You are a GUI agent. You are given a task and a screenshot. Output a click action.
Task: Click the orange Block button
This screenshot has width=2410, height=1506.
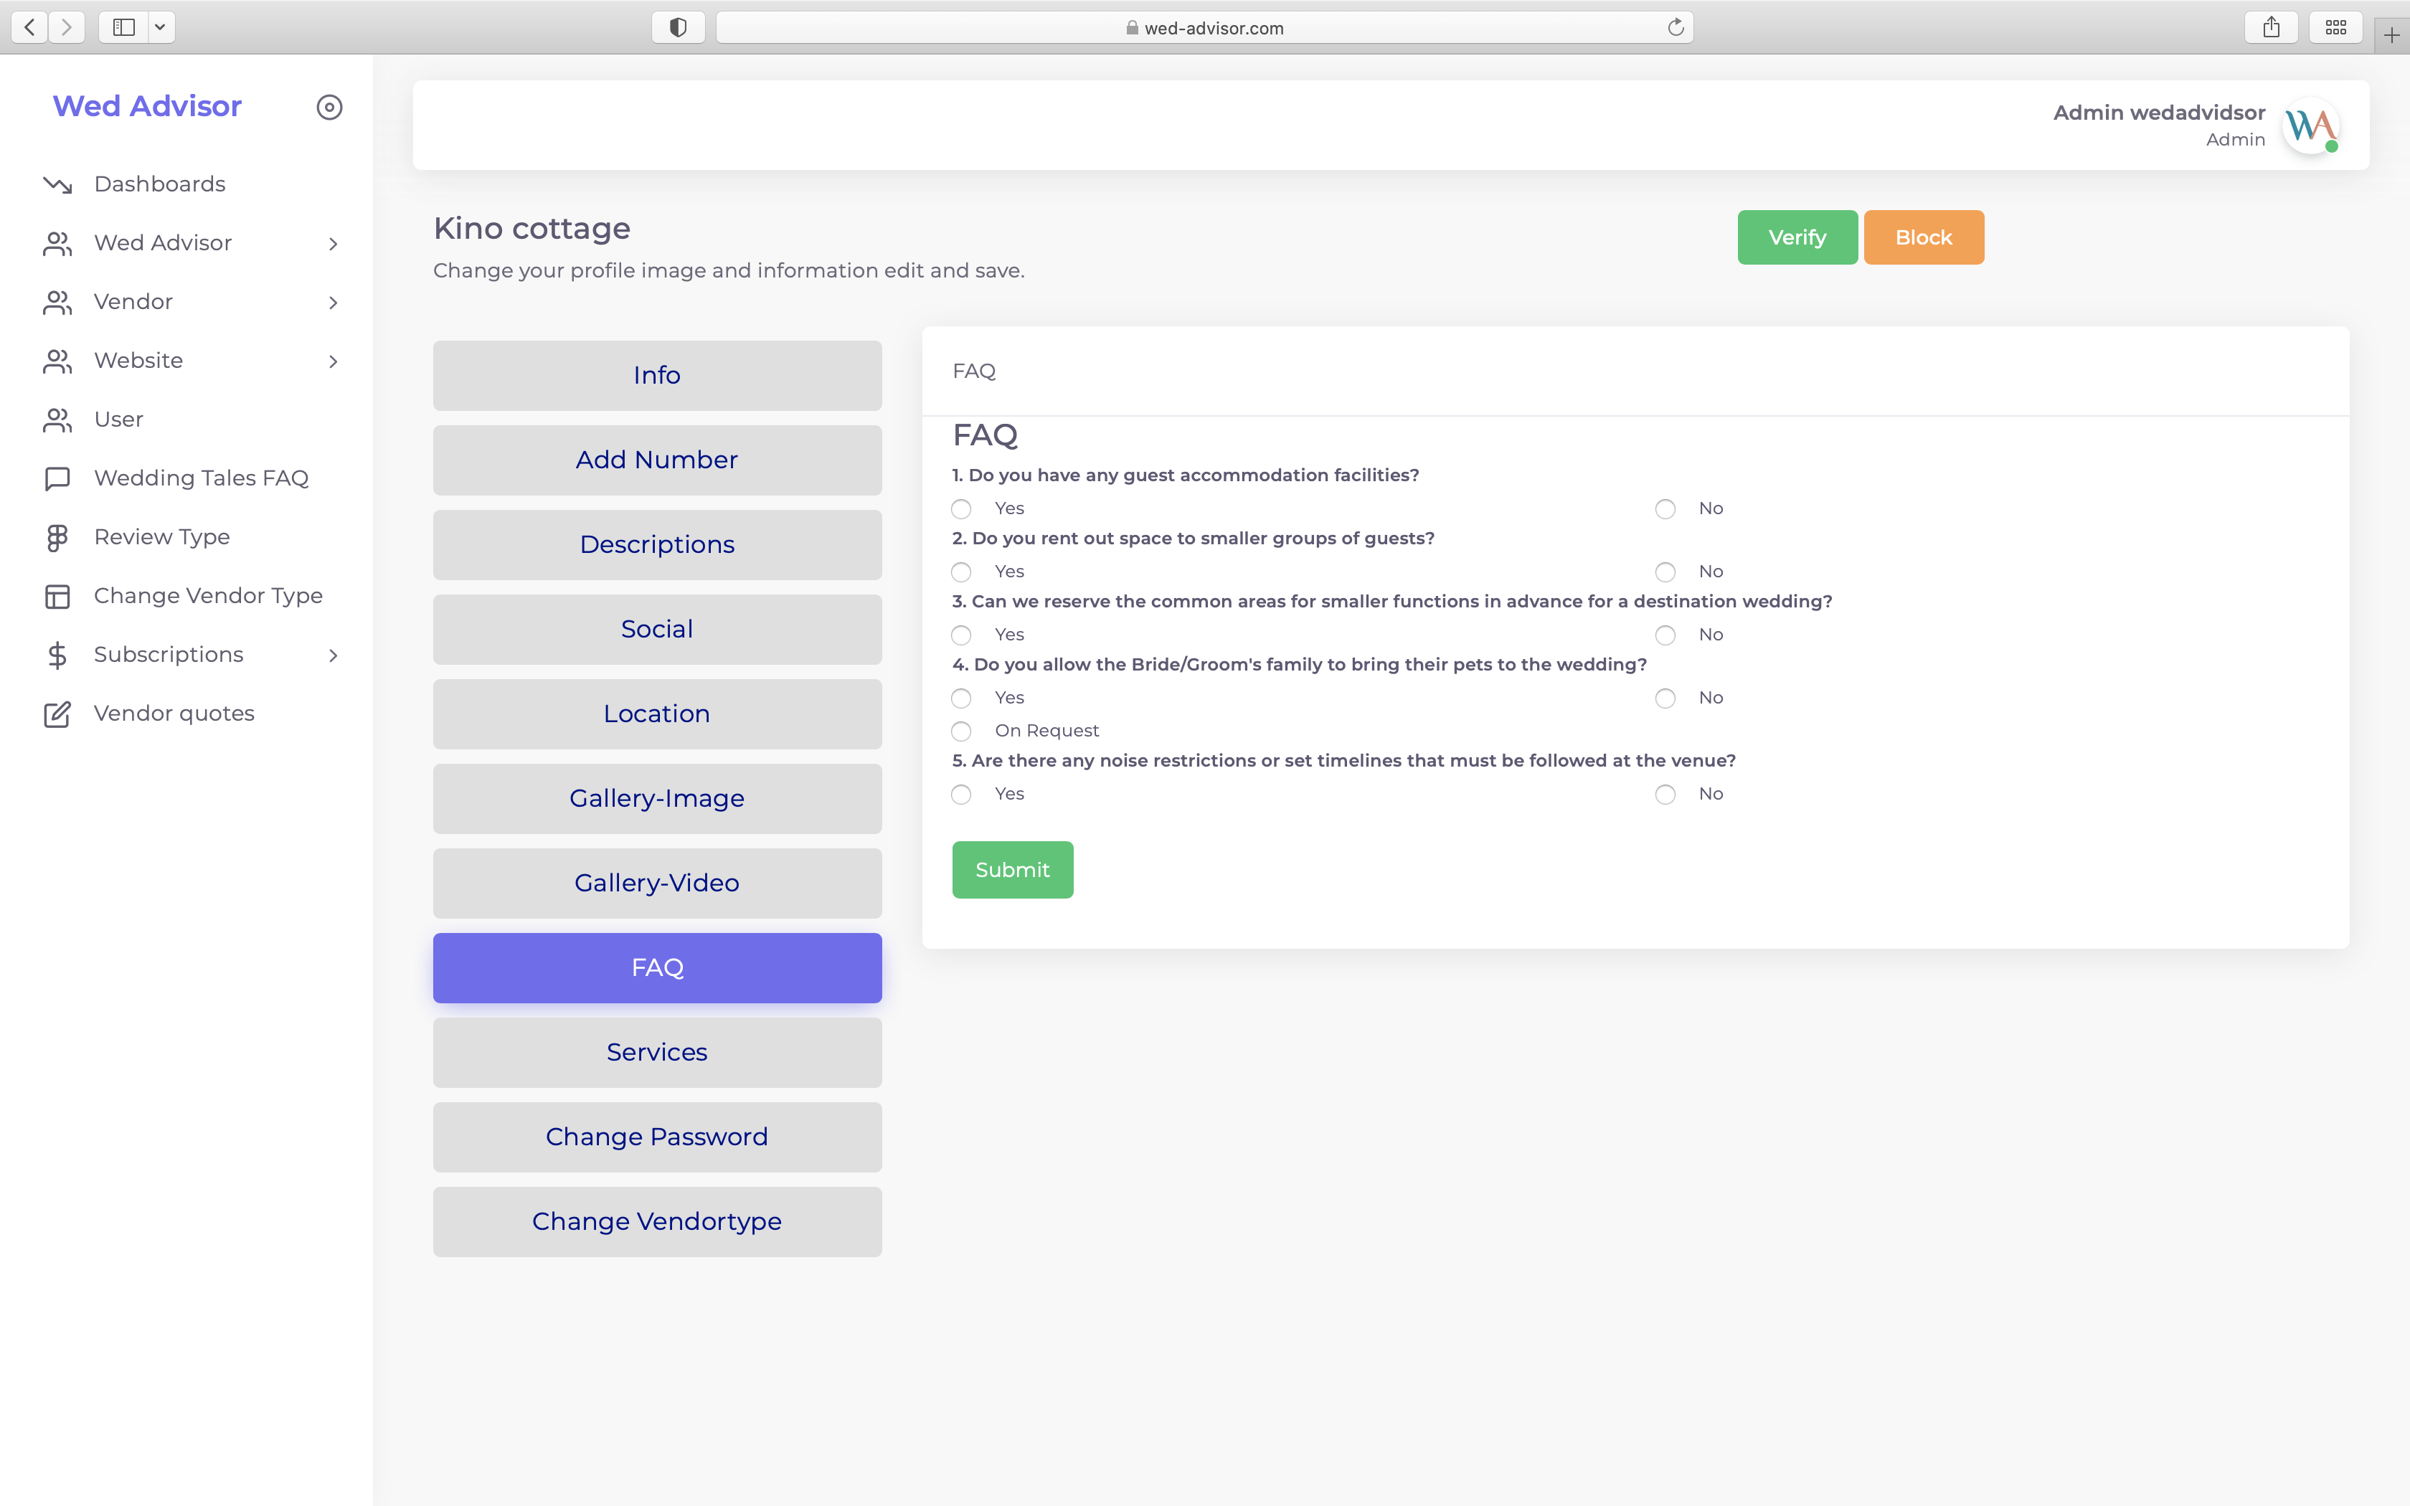pos(1923,238)
